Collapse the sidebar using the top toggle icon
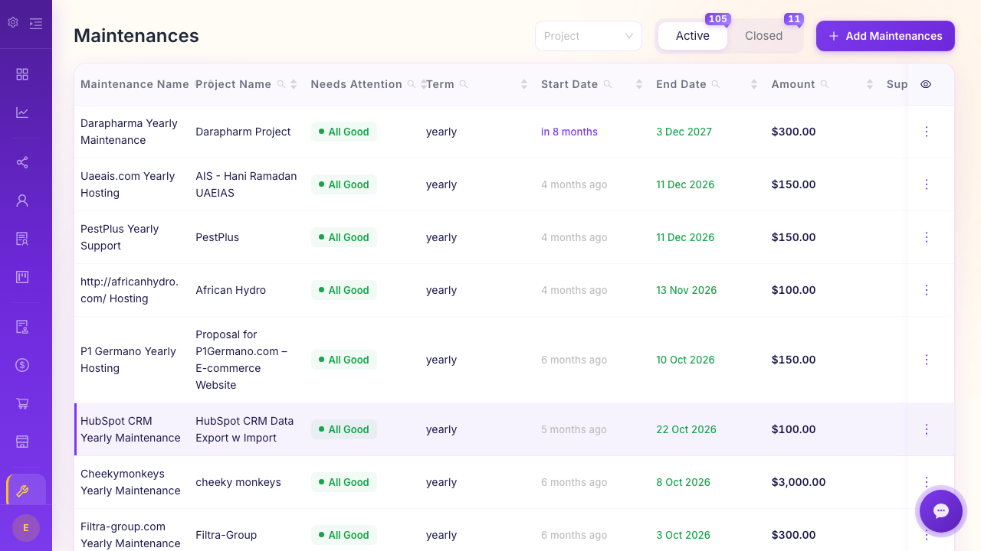981x551 pixels. point(35,24)
